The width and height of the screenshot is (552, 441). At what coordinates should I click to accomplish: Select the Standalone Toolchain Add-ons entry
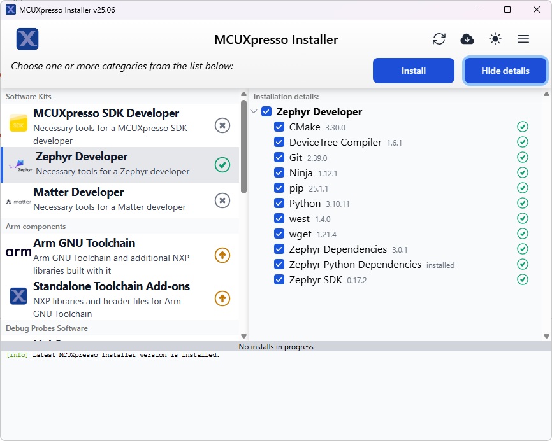[x=120, y=298]
